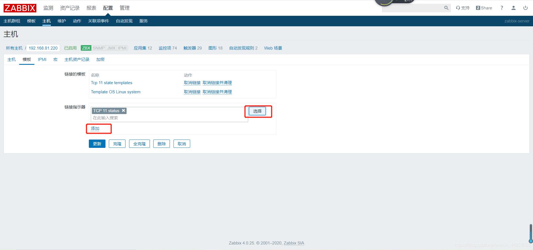This screenshot has width=533, height=250.
Task: Remove the TCP 11 status tag
Action: click(124, 110)
